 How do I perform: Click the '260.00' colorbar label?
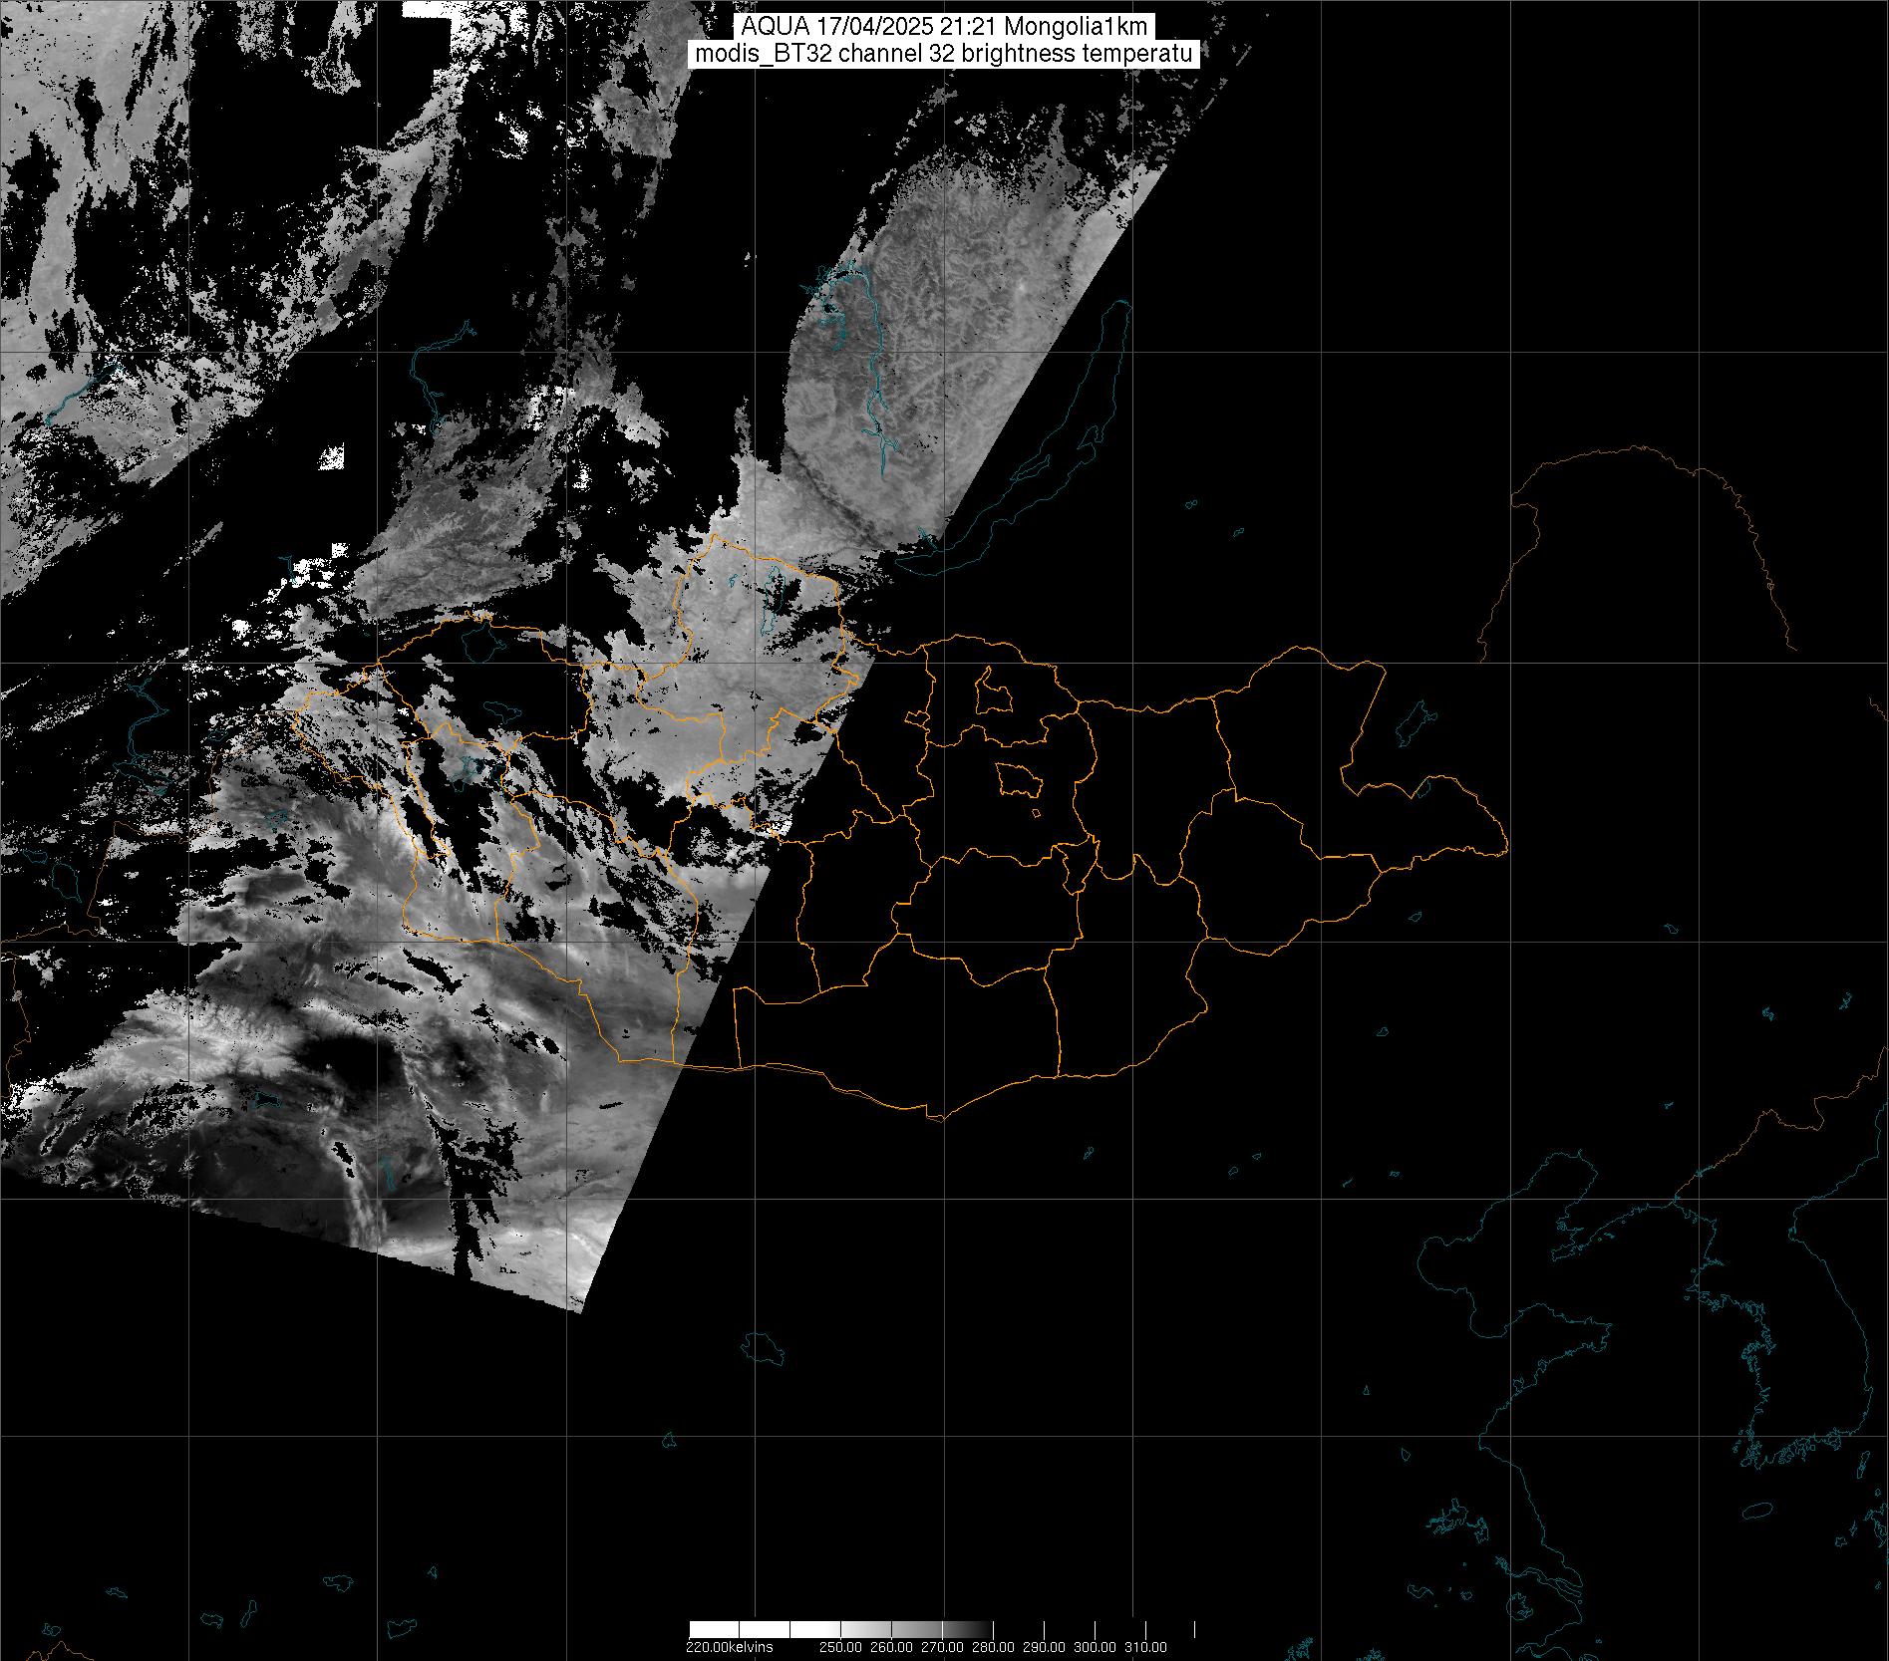pos(890,1647)
